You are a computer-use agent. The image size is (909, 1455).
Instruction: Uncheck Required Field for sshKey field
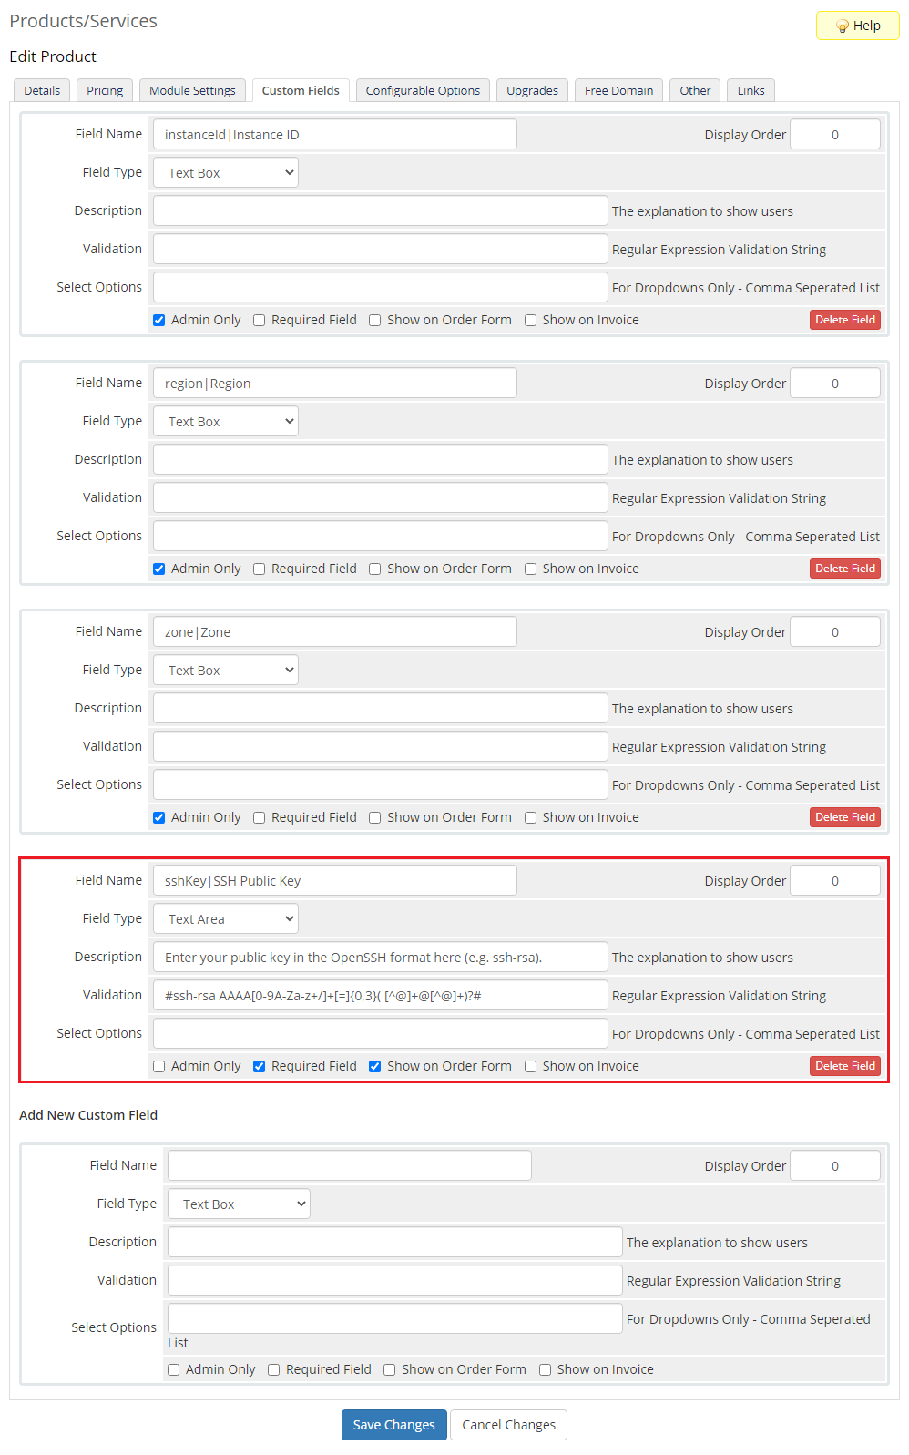(260, 1066)
